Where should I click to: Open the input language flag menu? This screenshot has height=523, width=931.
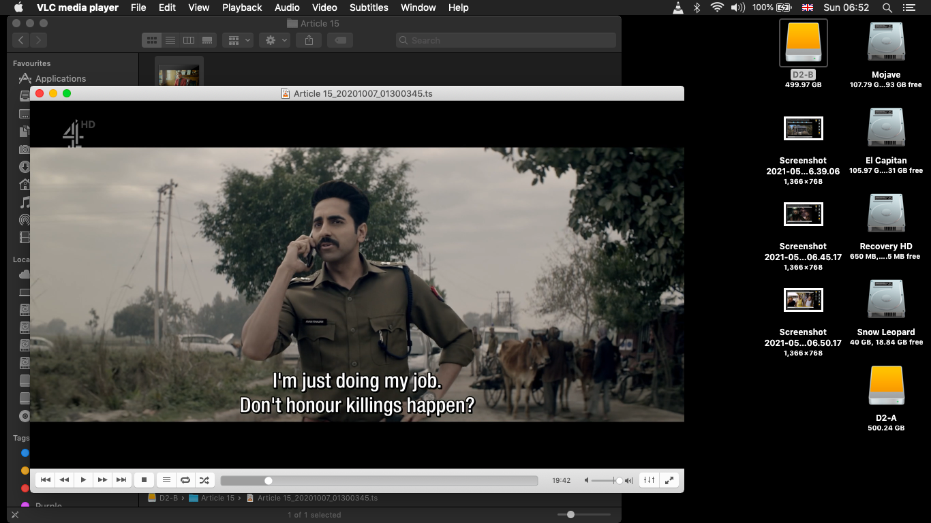coord(808,7)
